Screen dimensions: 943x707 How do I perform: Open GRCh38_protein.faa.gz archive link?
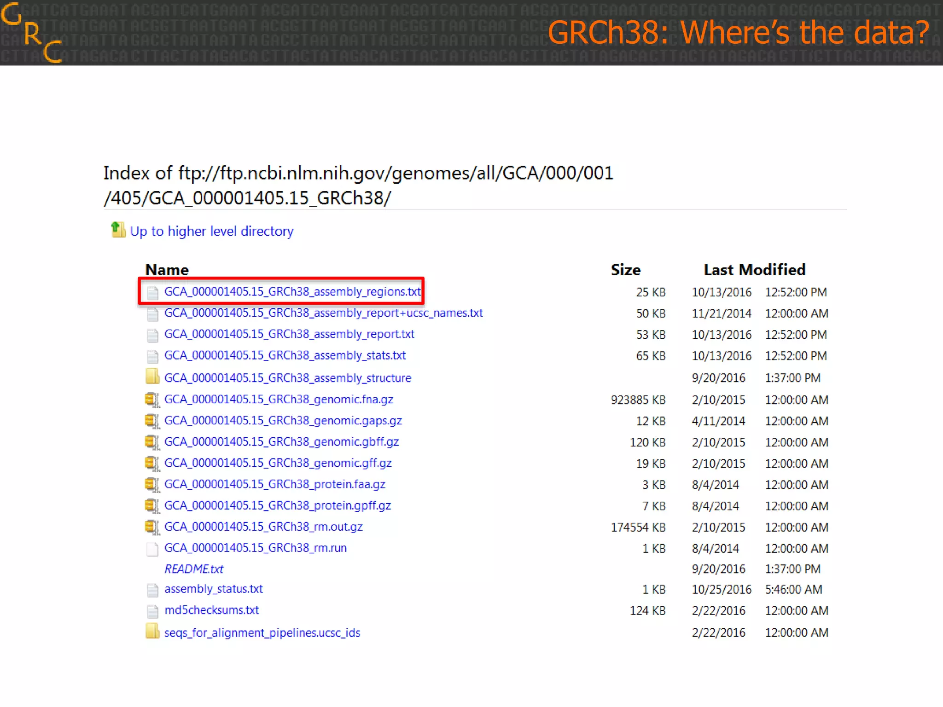pyautogui.click(x=275, y=484)
